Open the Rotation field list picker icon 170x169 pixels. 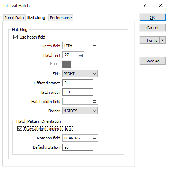94,138
